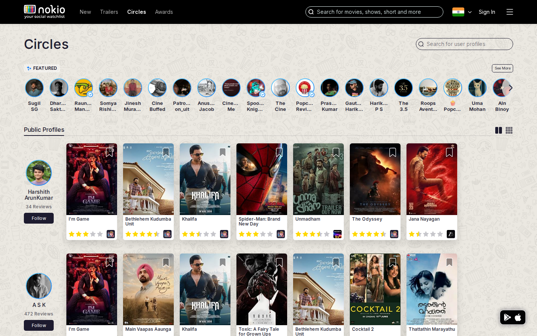
Task: Open the Unmadham poster
Action: (x=318, y=179)
